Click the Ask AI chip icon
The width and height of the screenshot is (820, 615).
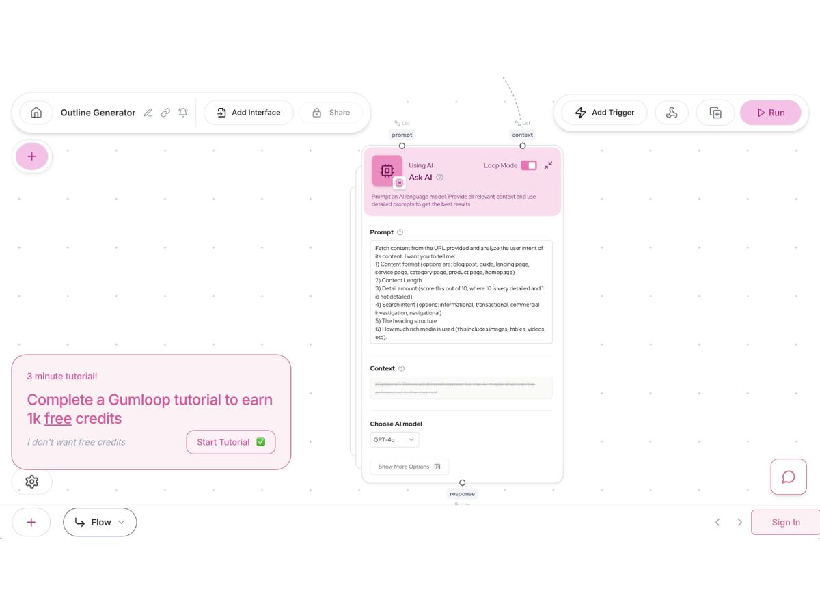click(x=387, y=171)
